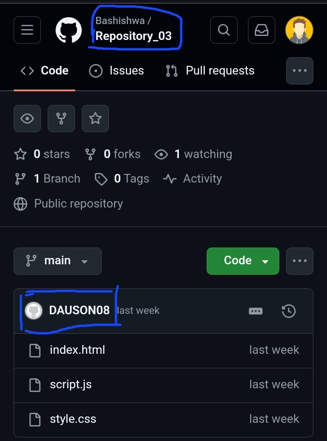
Task: Expand commit message details ellipsis
Action: [256, 311]
